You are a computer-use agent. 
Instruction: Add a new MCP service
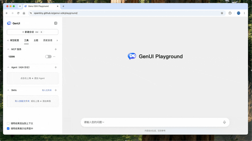pyautogui.click(x=56, y=49)
